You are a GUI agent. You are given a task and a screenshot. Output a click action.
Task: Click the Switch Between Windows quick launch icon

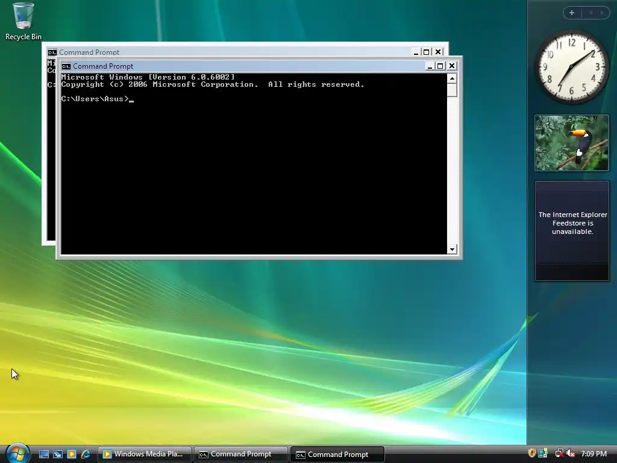click(x=57, y=454)
